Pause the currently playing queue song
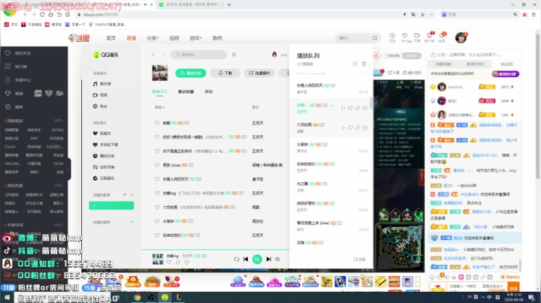The width and height of the screenshot is (541, 303). tap(343, 108)
